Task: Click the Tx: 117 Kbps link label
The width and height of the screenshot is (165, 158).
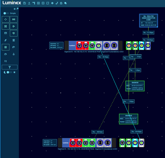Action: pos(148,32)
